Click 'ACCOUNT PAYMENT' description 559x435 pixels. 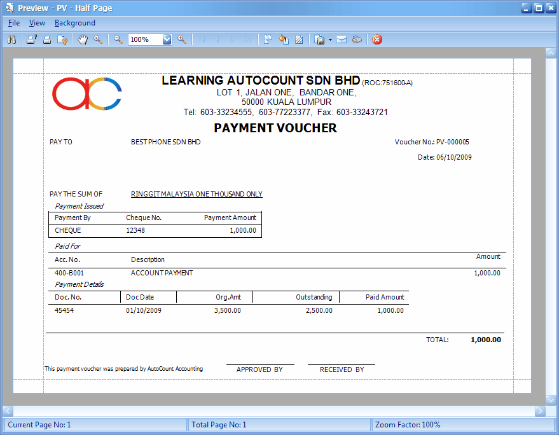click(x=162, y=273)
